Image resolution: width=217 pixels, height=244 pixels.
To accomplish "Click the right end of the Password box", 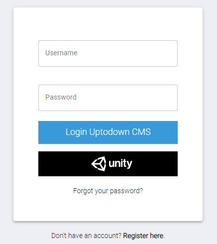I will 171,98.
